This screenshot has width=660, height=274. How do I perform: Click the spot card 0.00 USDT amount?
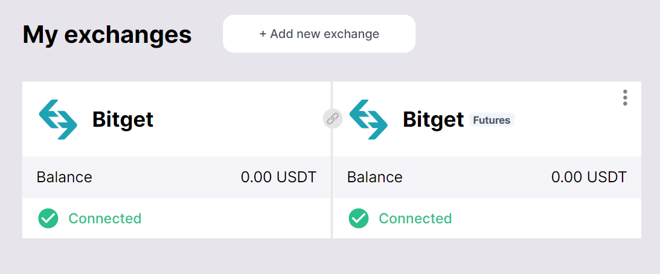[278, 177]
